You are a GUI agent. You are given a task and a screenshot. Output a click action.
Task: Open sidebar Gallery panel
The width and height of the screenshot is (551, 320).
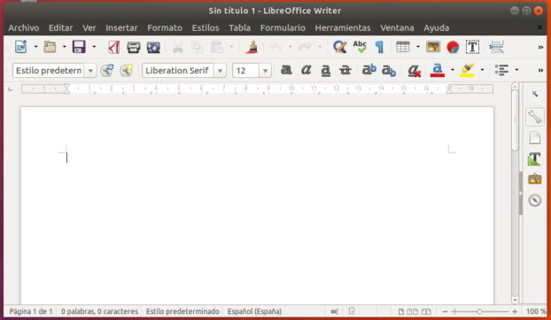tap(534, 179)
